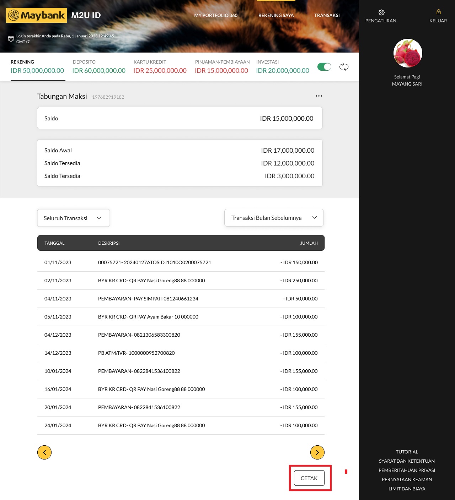Switch to the Rekening tab
The width and height of the screenshot is (455, 500).
click(x=37, y=66)
